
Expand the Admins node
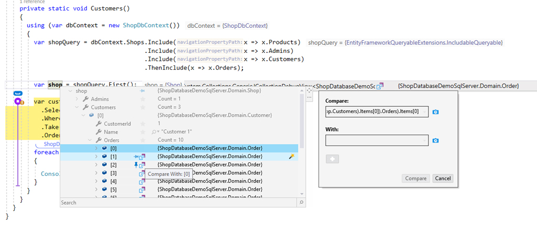coord(77,99)
